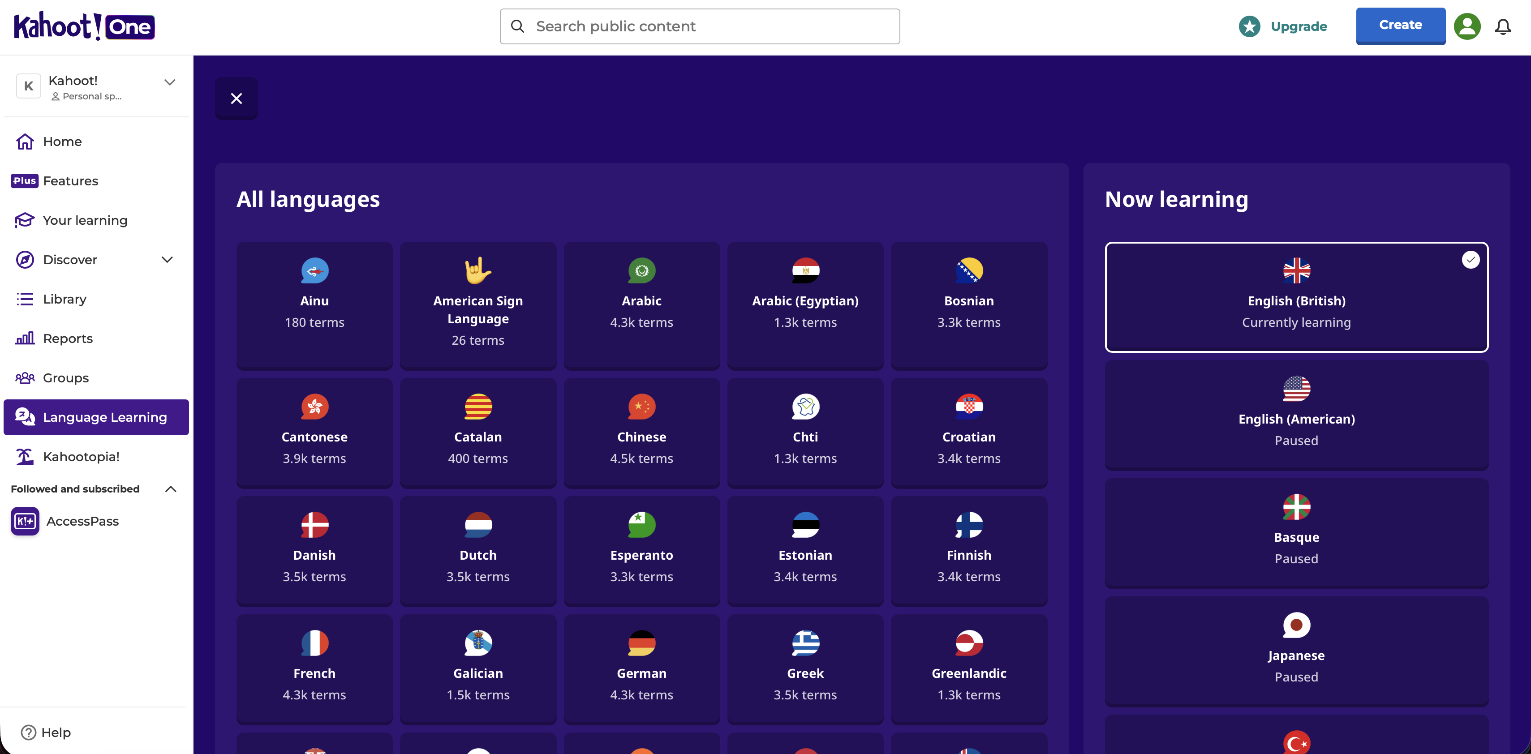Click the "400 terms" text under Catalan
Screen dimensions: 1531x754
click(478, 458)
